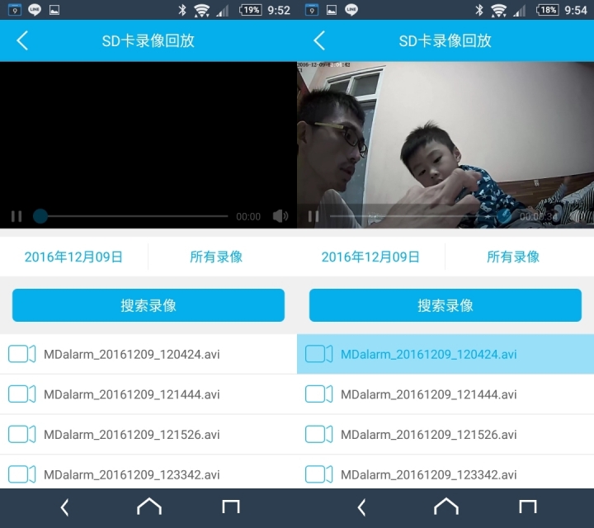Click the black video area on left player
The image size is (594, 528).
(x=148, y=145)
